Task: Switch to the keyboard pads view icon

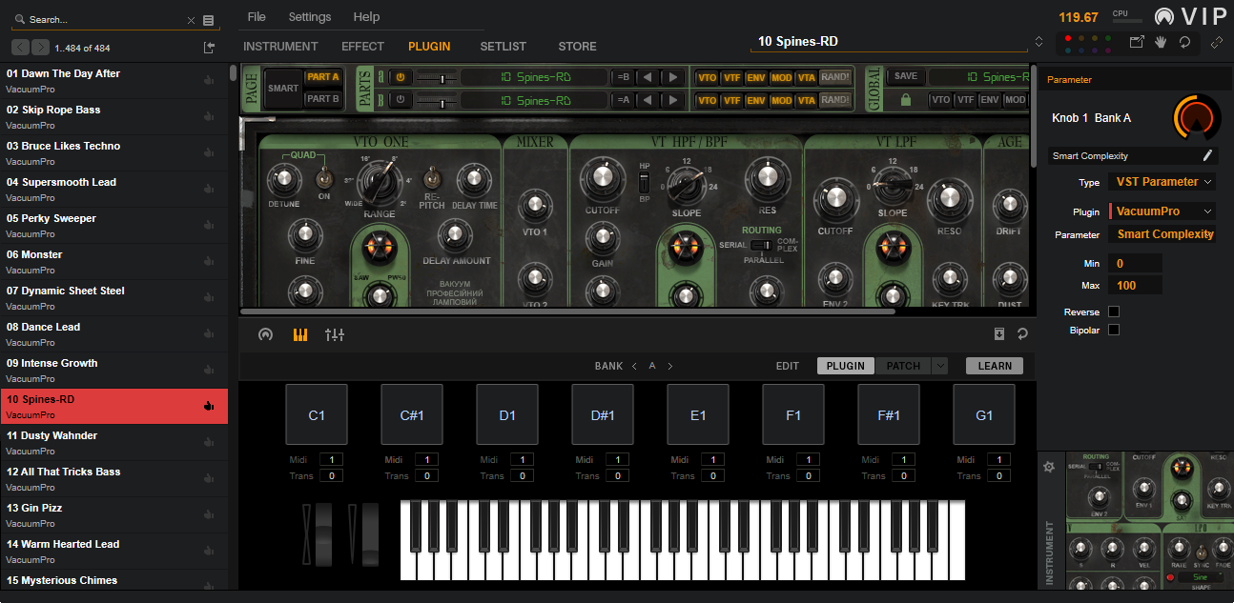Action: (x=300, y=334)
